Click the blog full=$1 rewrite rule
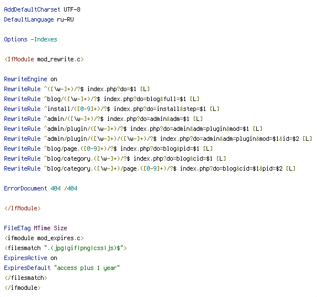The height and width of the screenshot is (297, 317). [x=102, y=99]
